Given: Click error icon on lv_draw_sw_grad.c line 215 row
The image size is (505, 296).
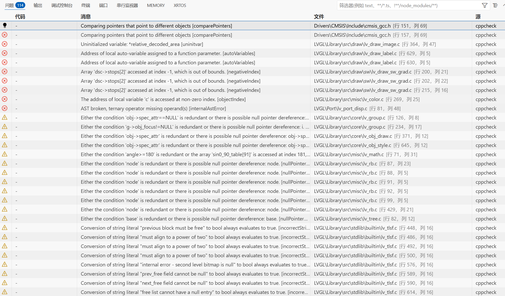Looking at the screenshot, I should 5,90.
